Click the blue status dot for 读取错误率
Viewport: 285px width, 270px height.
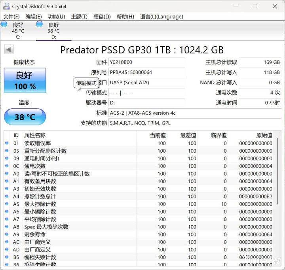click(7, 143)
